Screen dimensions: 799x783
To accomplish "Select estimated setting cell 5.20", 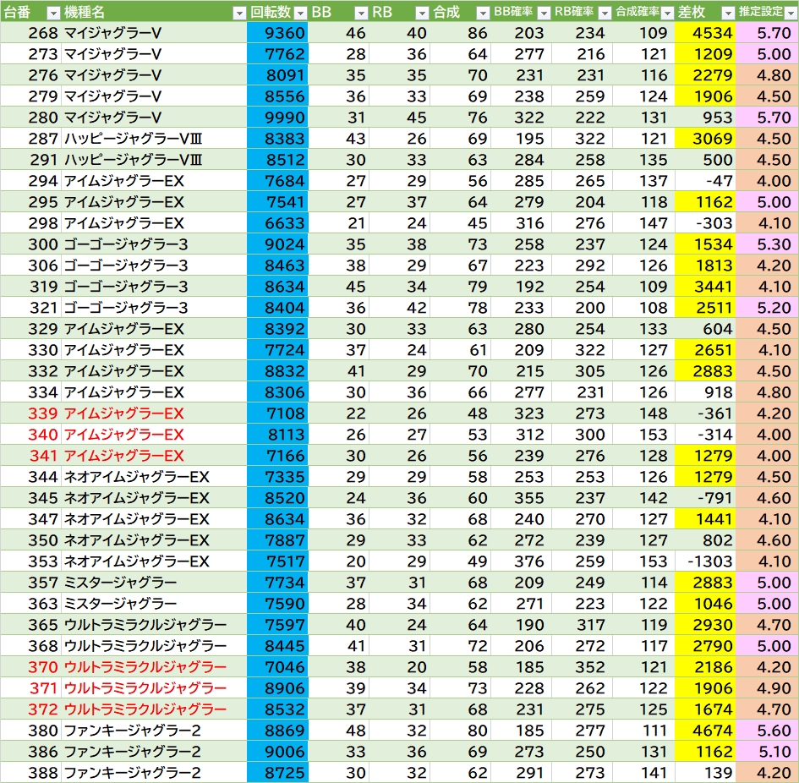I will click(768, 308).
